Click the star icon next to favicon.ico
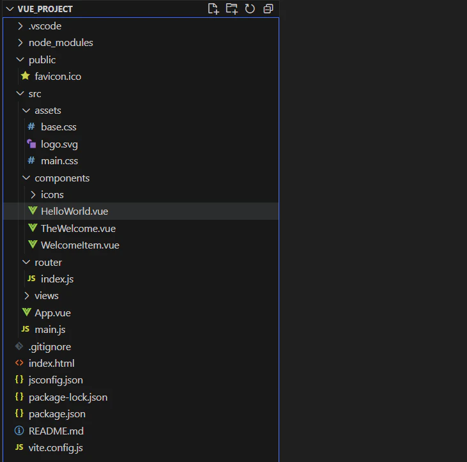 coord(26,76)
